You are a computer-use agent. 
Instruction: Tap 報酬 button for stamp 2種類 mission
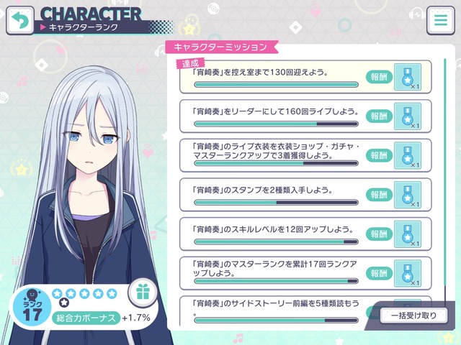(x=379, y=195)
